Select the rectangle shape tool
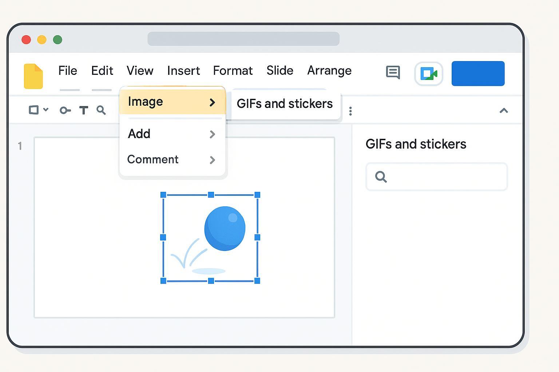559x372 pixels. pyautogui.click(x=34, y=110)
